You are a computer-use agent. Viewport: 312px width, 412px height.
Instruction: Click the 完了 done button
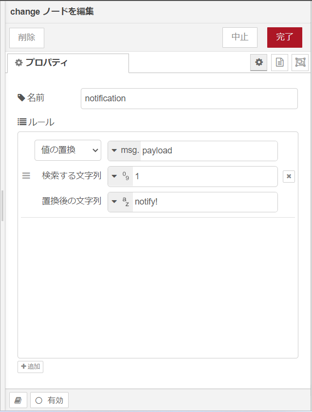(285, 37)
